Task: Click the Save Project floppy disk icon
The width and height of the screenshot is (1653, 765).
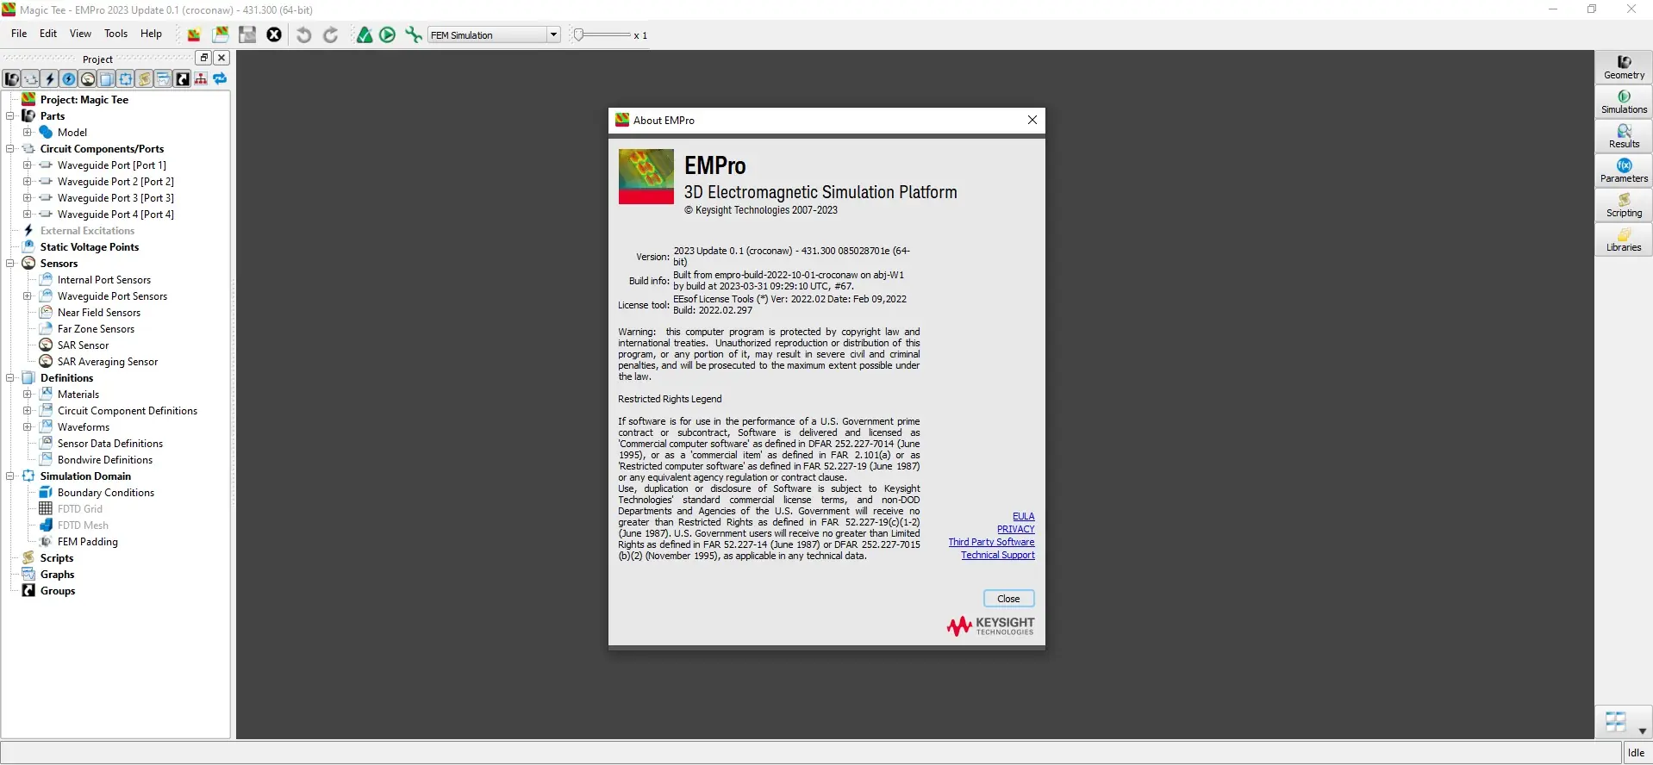Action: coord(247,34)
